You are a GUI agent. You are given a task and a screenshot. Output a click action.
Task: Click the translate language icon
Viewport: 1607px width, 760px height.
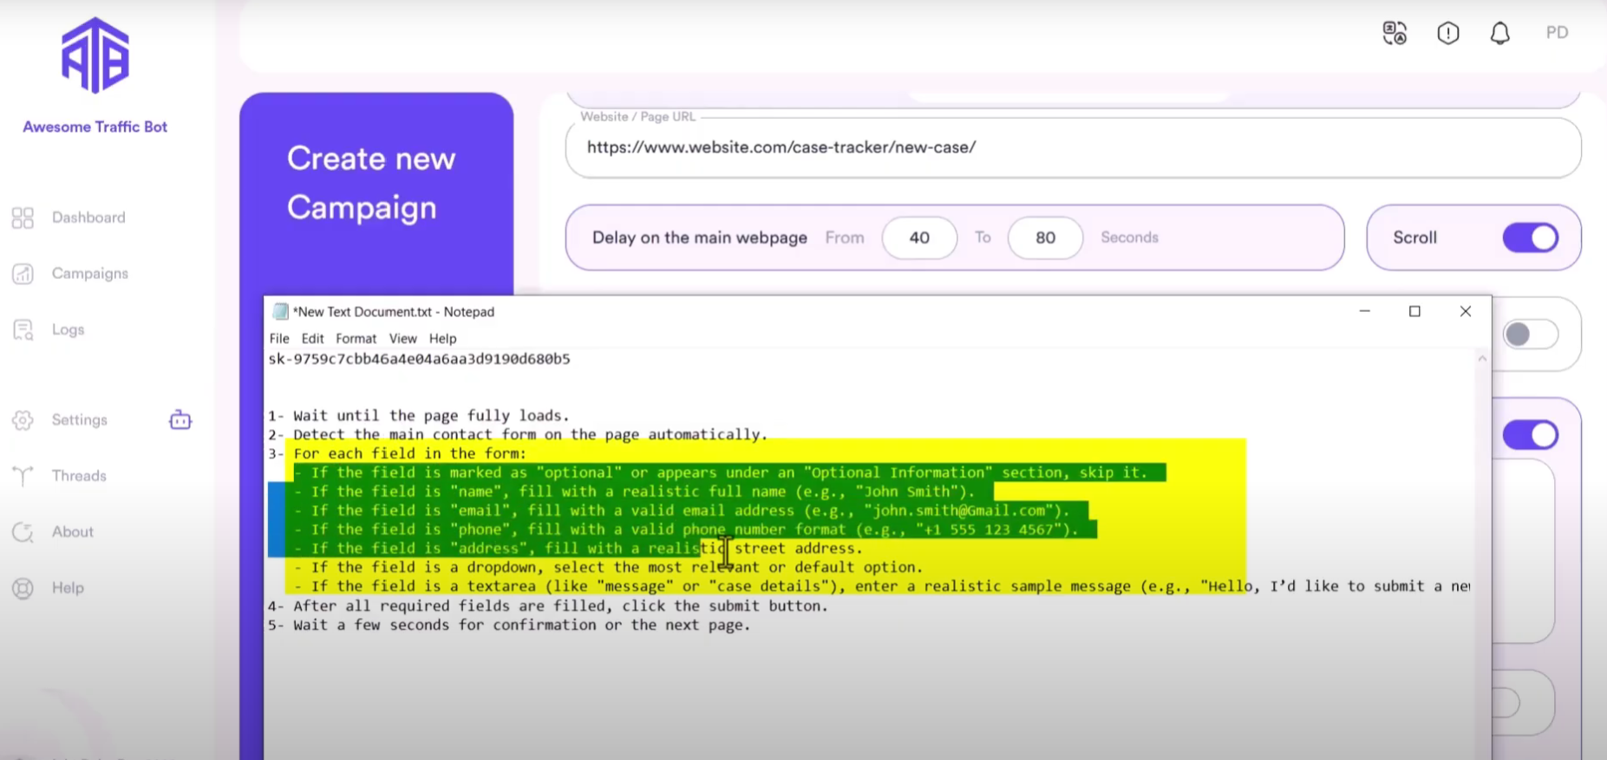pos(1395,33)
